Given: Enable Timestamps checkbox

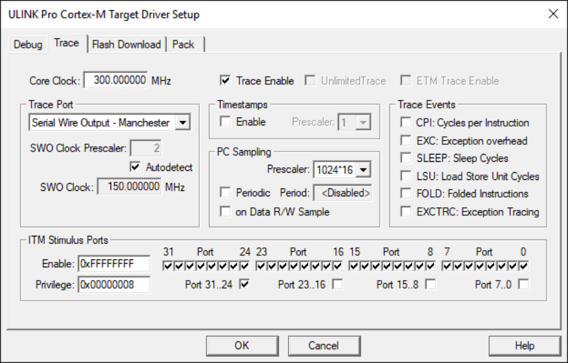Looking at the screenshot, I should click(x=225, y=121).
